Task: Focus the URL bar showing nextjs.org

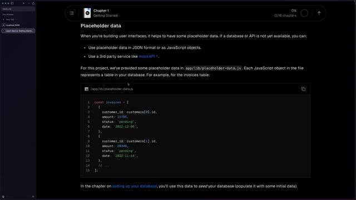Action: [18, 9]
